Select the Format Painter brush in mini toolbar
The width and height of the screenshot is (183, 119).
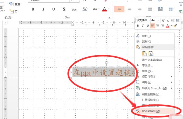point(175,26)
